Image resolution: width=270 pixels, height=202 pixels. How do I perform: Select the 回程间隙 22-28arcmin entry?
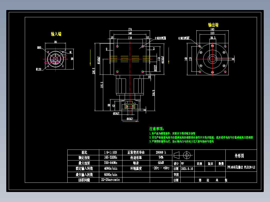click(110, 179)
